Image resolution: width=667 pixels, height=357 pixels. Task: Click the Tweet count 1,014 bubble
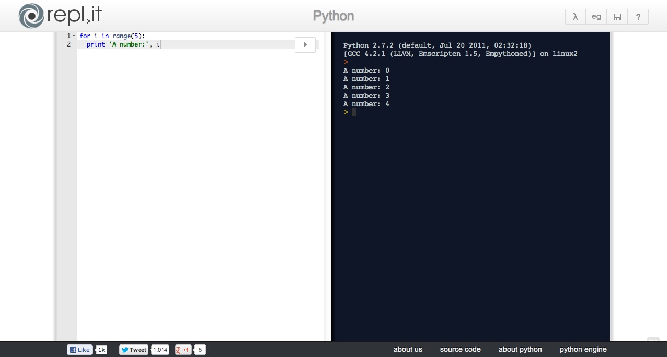click(x=160, y=350)
